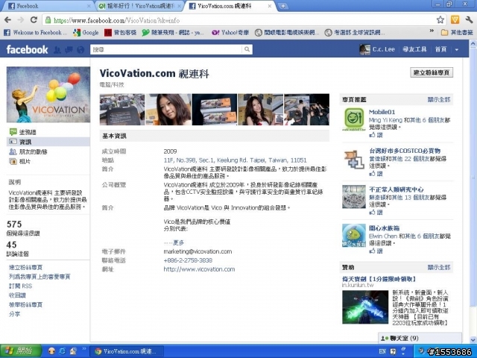Go back with the browser back arrow
This screenshot has height=358, width=477.
(8, 20)
